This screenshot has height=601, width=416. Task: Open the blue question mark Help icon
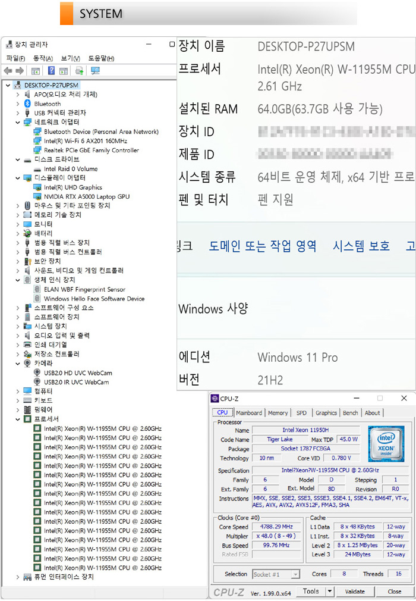pyautogui.click(x=51, y=71)
